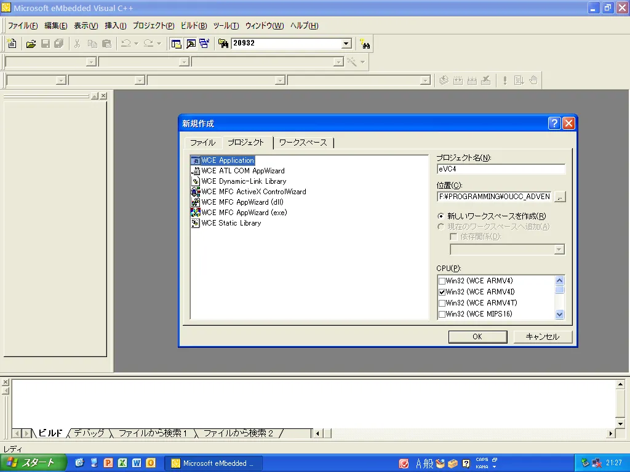Open the Window List icon

204,44
